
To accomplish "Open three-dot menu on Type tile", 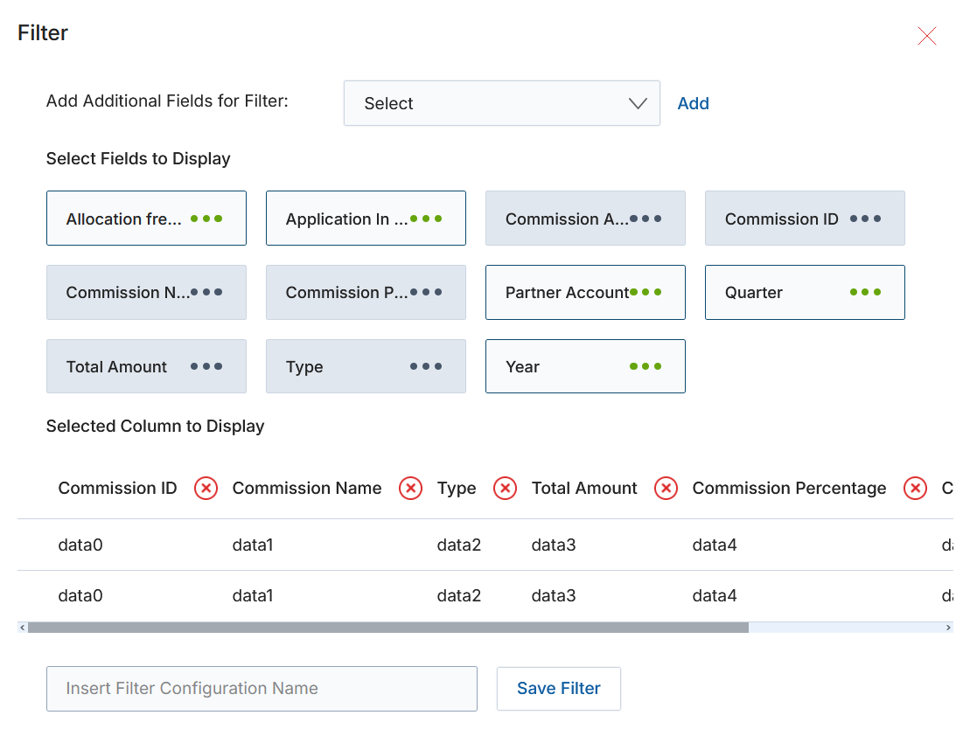I will point(426,366).
